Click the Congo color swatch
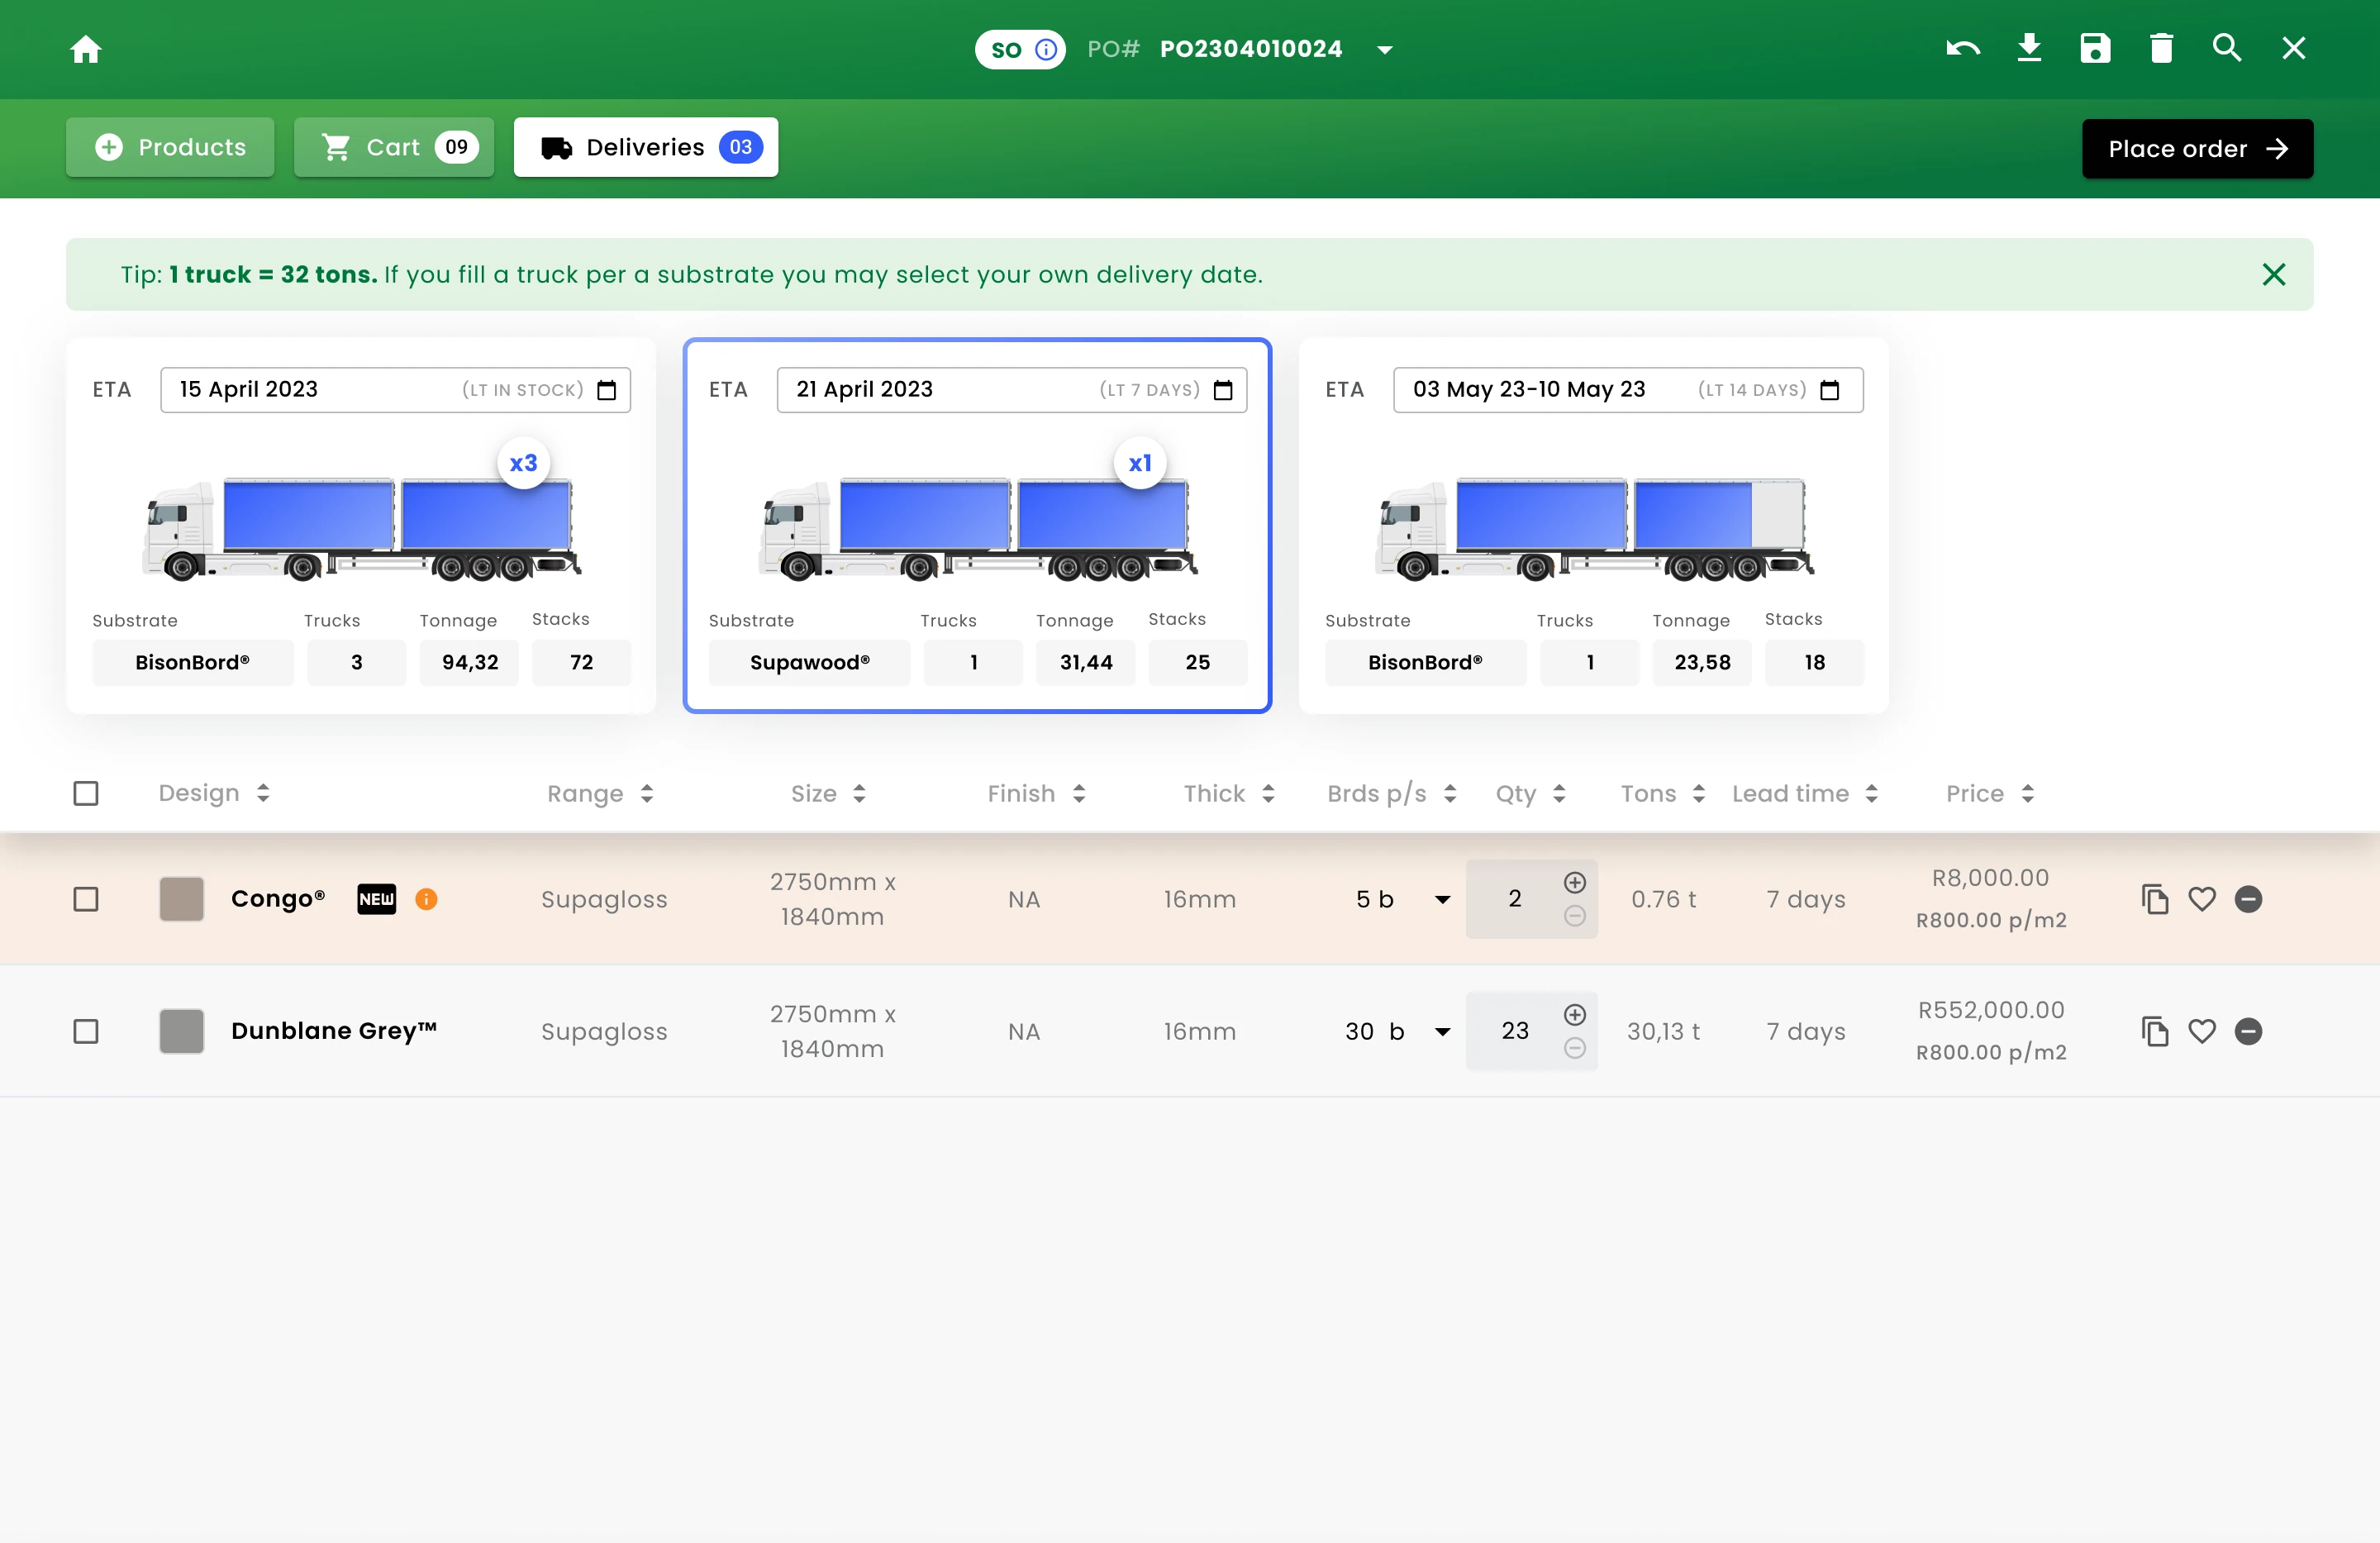 [182, 899]
